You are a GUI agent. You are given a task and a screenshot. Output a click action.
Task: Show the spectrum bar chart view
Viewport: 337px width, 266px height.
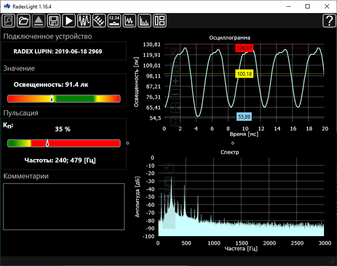click(x=144, y=20)
